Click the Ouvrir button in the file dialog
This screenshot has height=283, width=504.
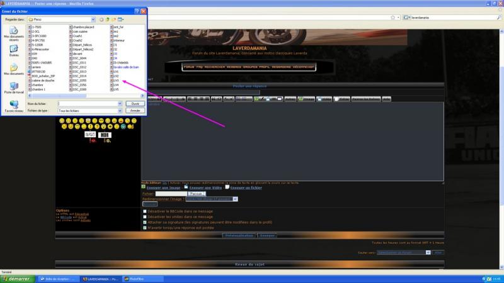point(135,104)
